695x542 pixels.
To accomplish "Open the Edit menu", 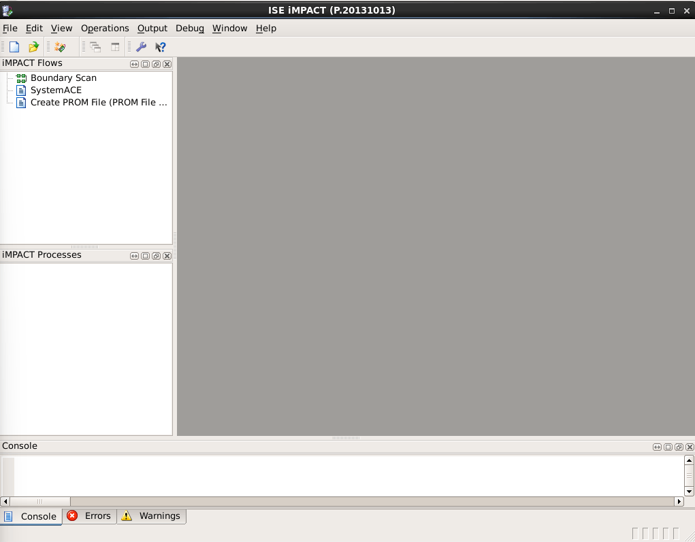I will 34,29.
